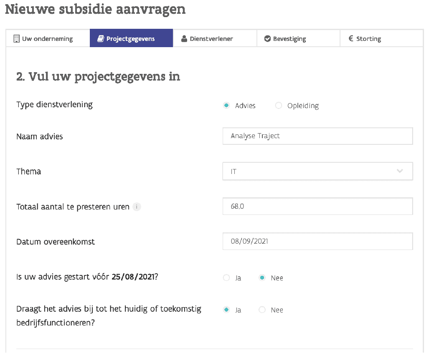Click the Naam advies text field
Image resolution: width=429 pixels, height=353 pixels.
click(x=317, y=136)
